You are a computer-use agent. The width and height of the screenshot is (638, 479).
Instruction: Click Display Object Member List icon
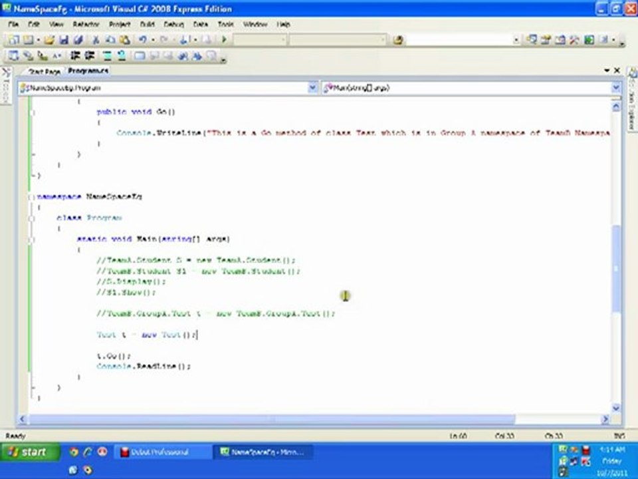[13, 56]
